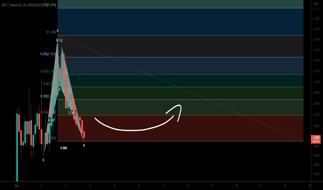
Task: Click day 12 on the time axis
Action: click(285, 186)
